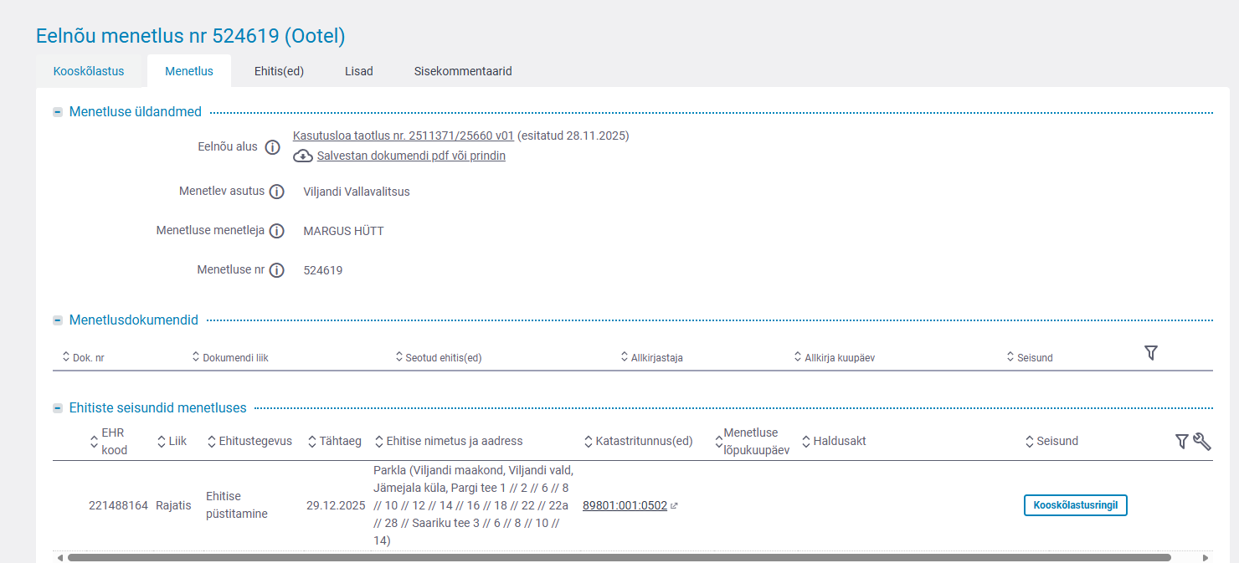The width and height of the screenshot is (1239, 563).
Task: Open Kasutusloa taotlus nr. 2511371/25660 link
Action: [x=403, y=136]
